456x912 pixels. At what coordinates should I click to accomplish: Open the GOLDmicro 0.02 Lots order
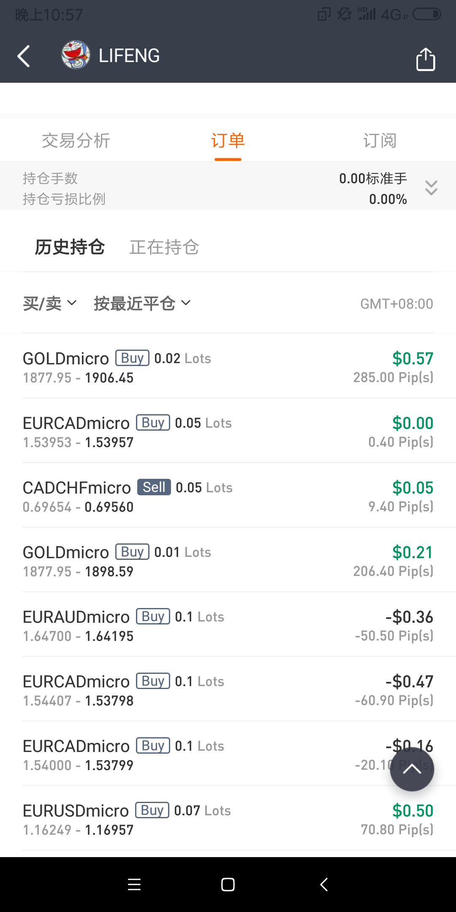pos(228,367)
